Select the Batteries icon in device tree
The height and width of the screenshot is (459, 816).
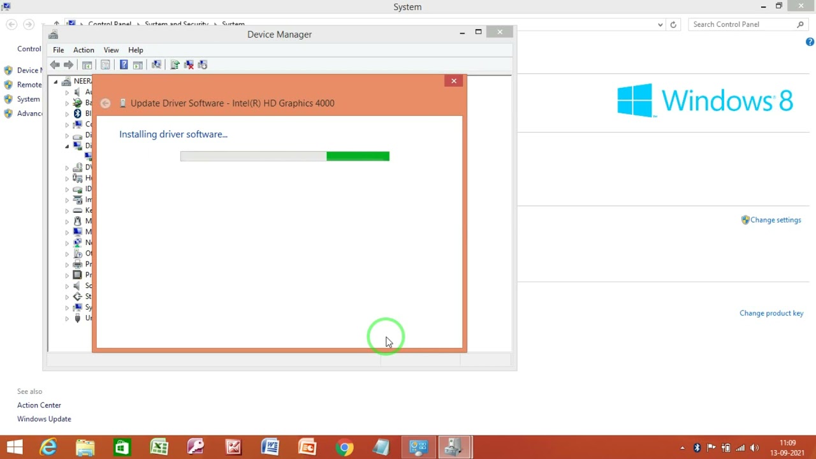78,103
